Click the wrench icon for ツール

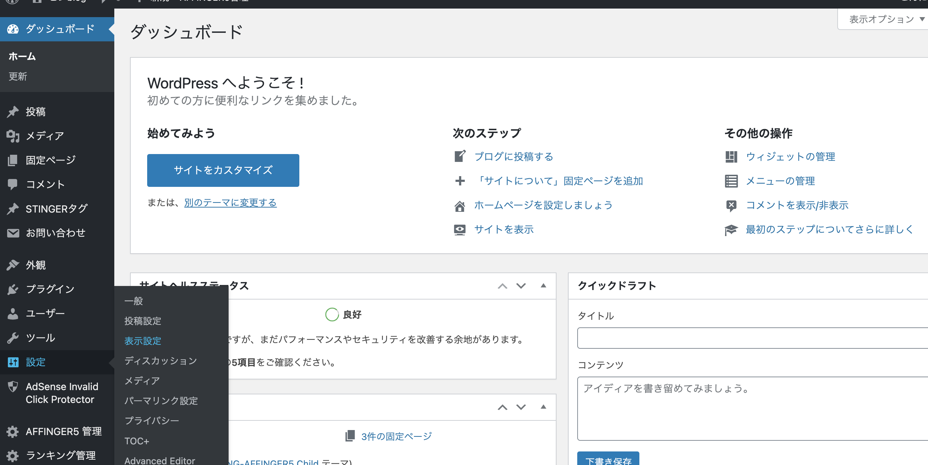click(x=13, y=338)
